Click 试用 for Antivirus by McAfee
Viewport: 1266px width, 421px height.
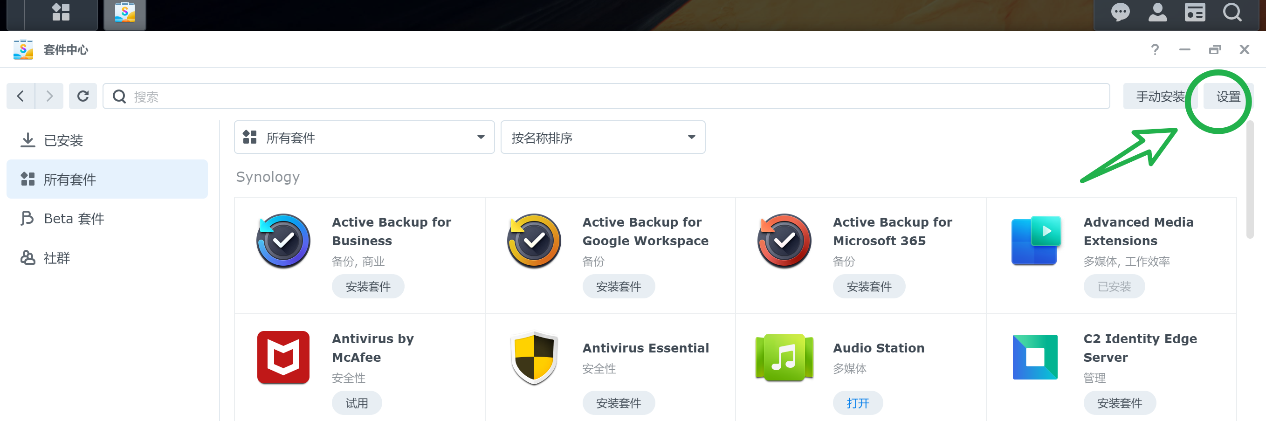pos(356,403)
